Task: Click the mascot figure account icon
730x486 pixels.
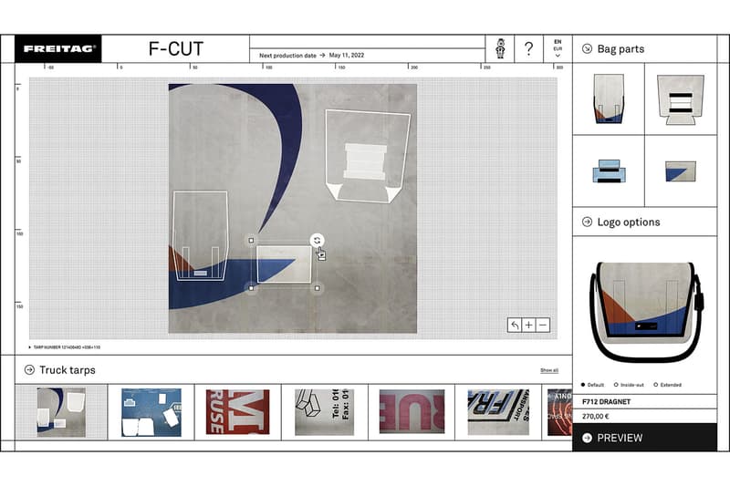Action: (500, 49)
